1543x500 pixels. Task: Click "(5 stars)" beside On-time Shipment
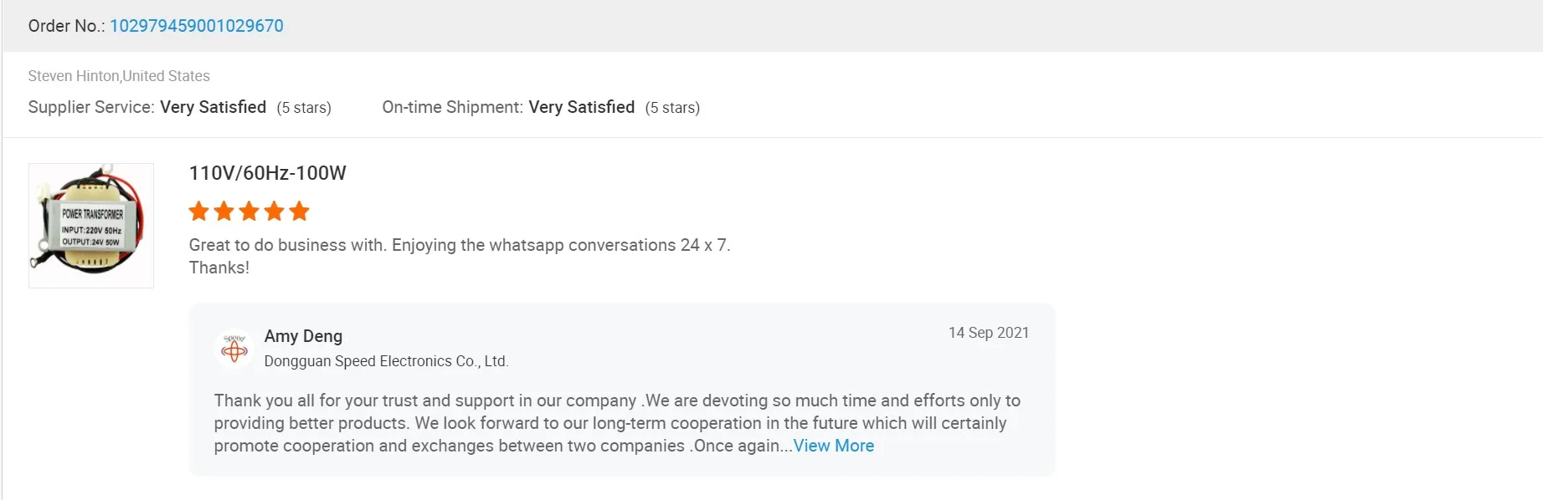point(672,108)
